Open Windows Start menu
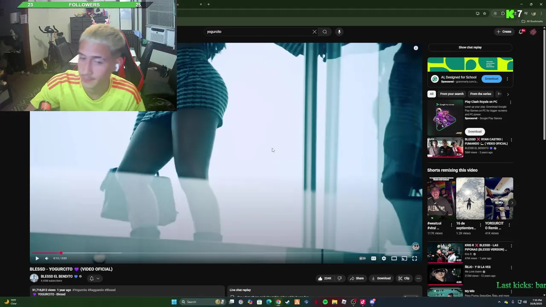 [x=174, y=302]
